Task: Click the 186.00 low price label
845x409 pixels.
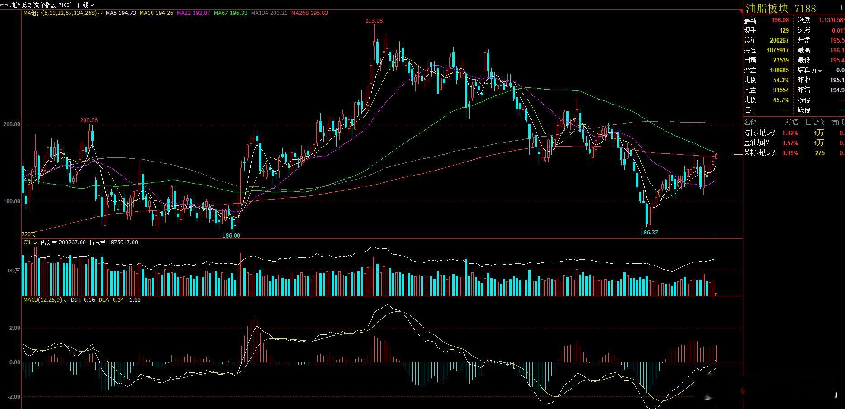Action: pos(231,236)
